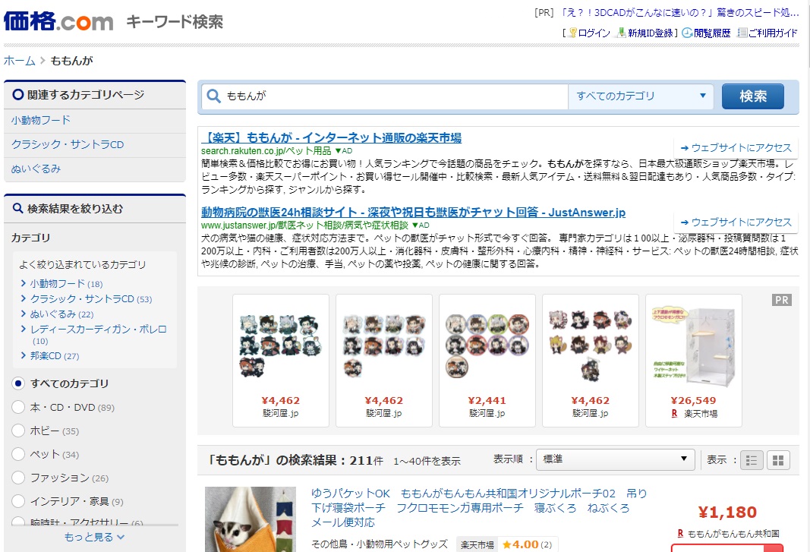Click the ももんがもんもん共和国 shop name link
The height and width of the screenshot is (552, 810).
pos(733,533)
